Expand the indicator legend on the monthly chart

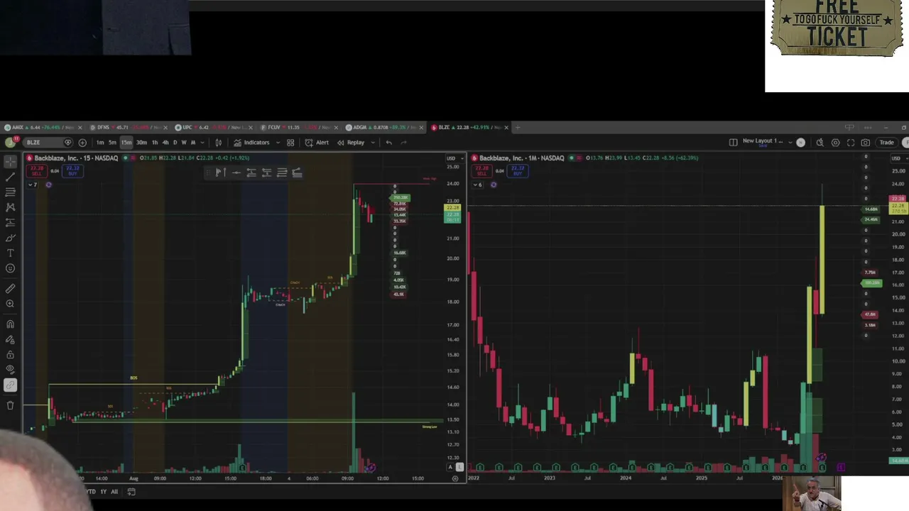477,185
